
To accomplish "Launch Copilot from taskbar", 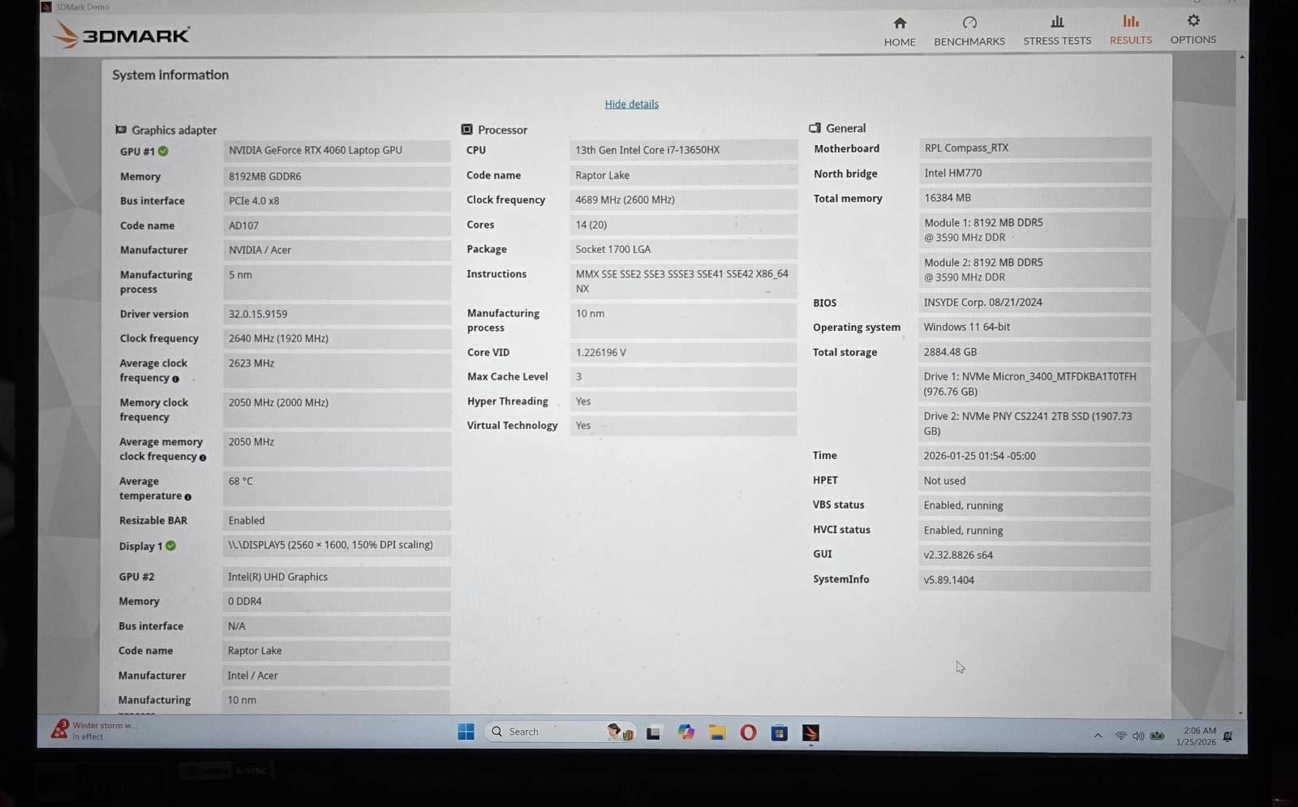I will [x=686, y=732].
